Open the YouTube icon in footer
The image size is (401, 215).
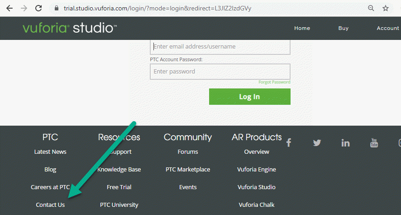pyautogui.click(x=374, y=143)
